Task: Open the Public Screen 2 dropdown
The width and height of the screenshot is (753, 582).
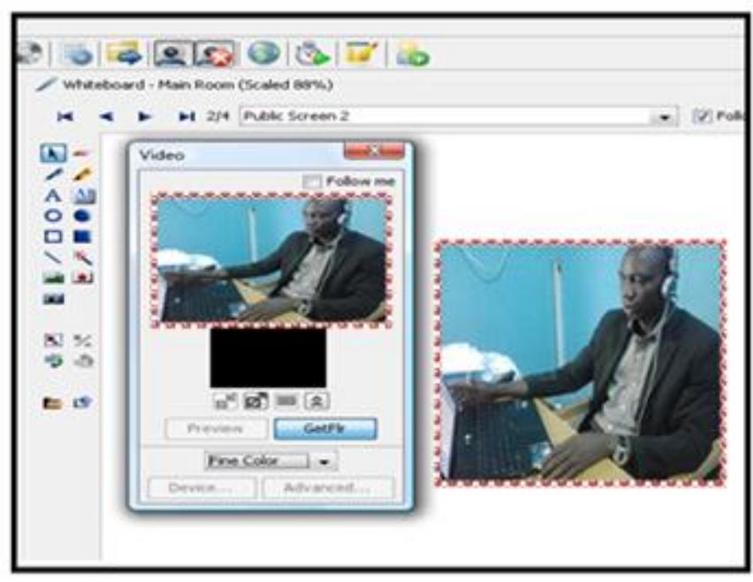Action: click(665, 117)
